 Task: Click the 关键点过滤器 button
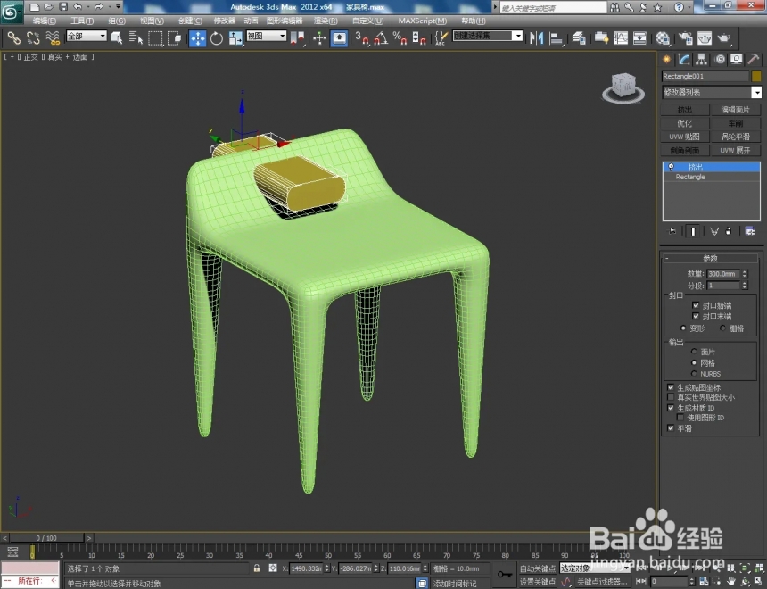[x=602, y=582]
